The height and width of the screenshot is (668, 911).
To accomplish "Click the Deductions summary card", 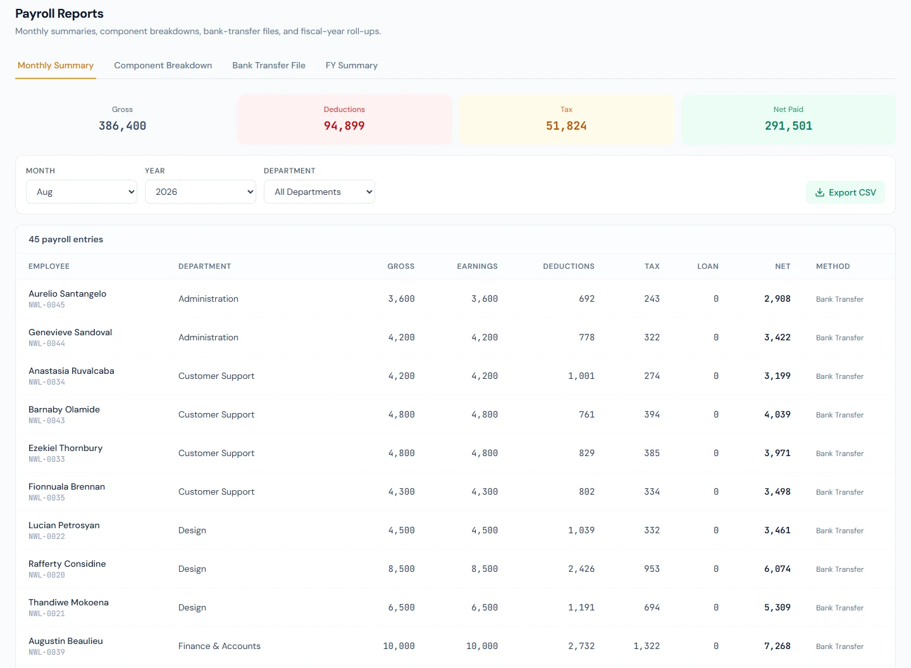I will [x=345, y=120].
